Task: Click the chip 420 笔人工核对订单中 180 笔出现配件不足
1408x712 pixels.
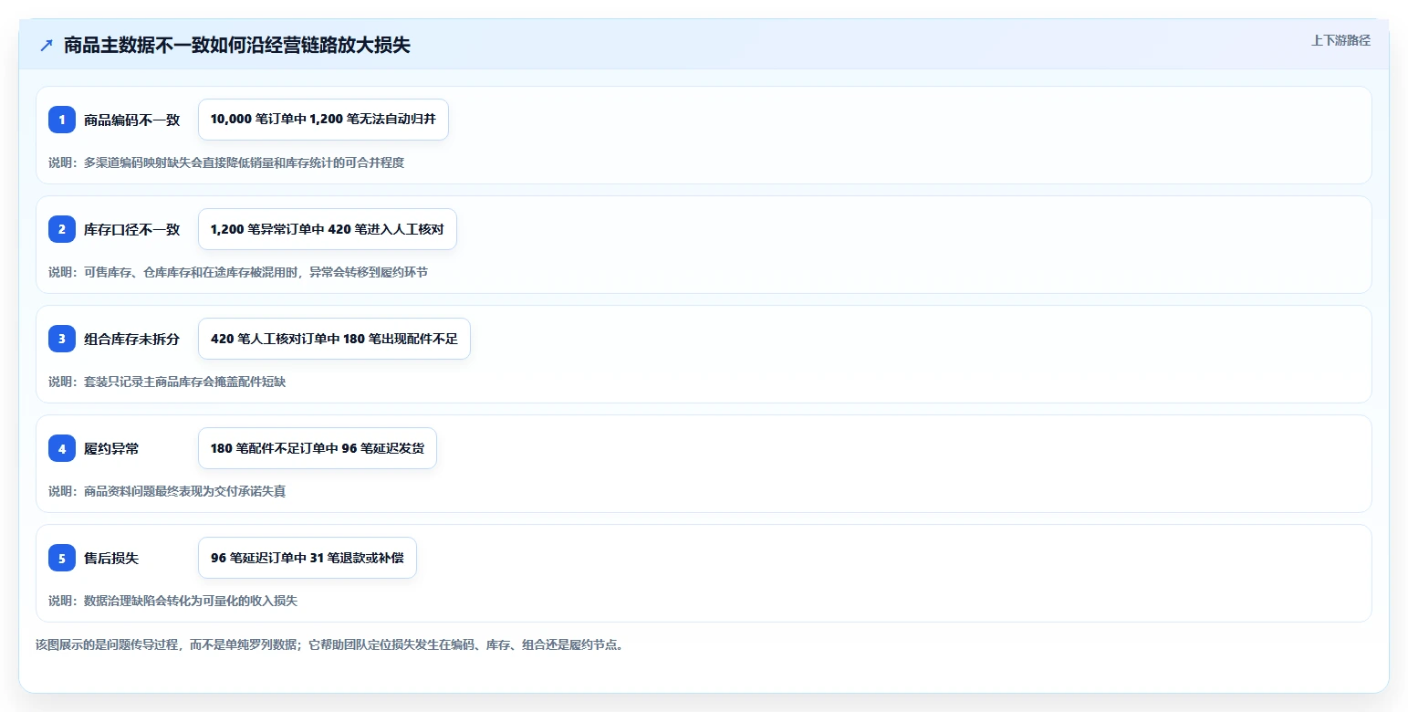Action: click(334, 339)
